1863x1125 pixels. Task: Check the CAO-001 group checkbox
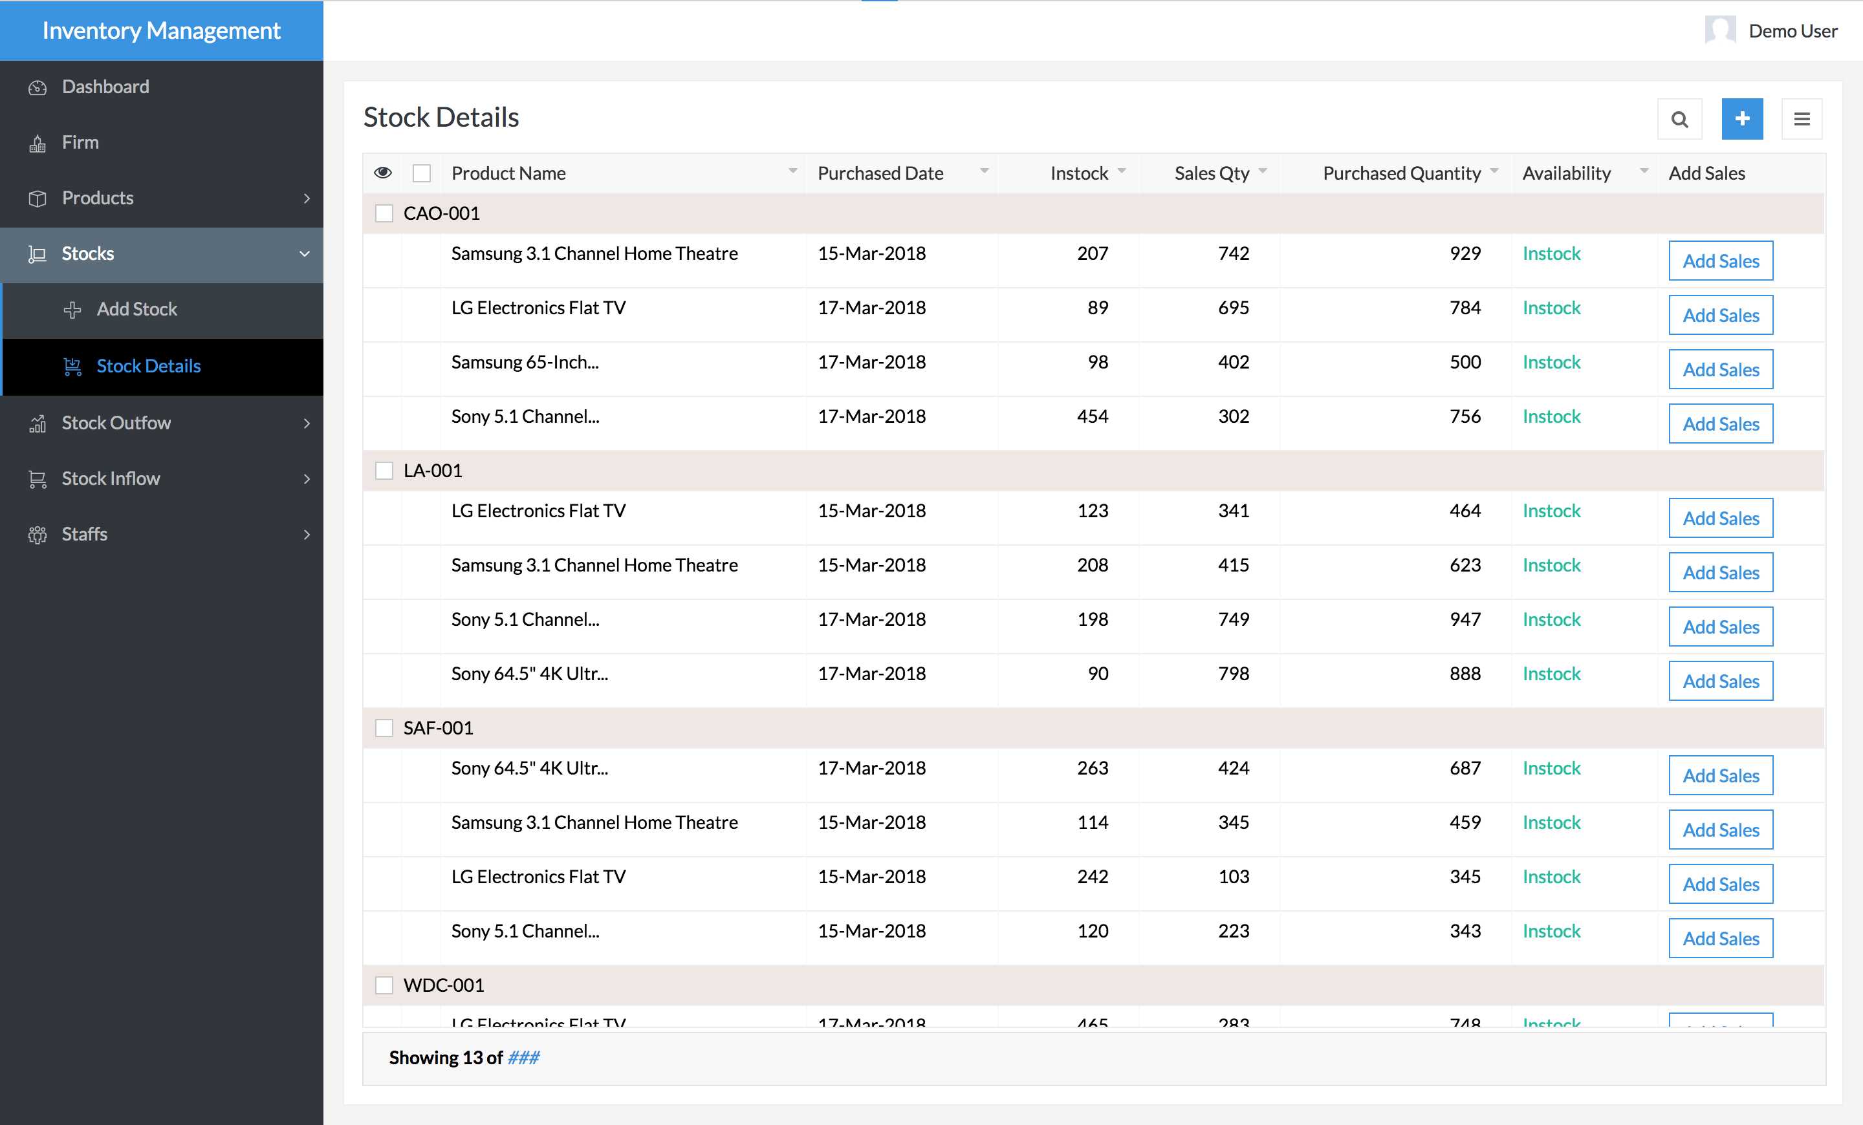coord(384,213)
